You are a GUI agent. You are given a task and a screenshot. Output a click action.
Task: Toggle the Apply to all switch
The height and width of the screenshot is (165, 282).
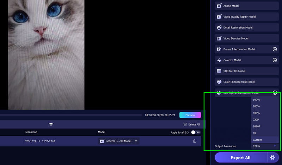click(x=195, y=133)
